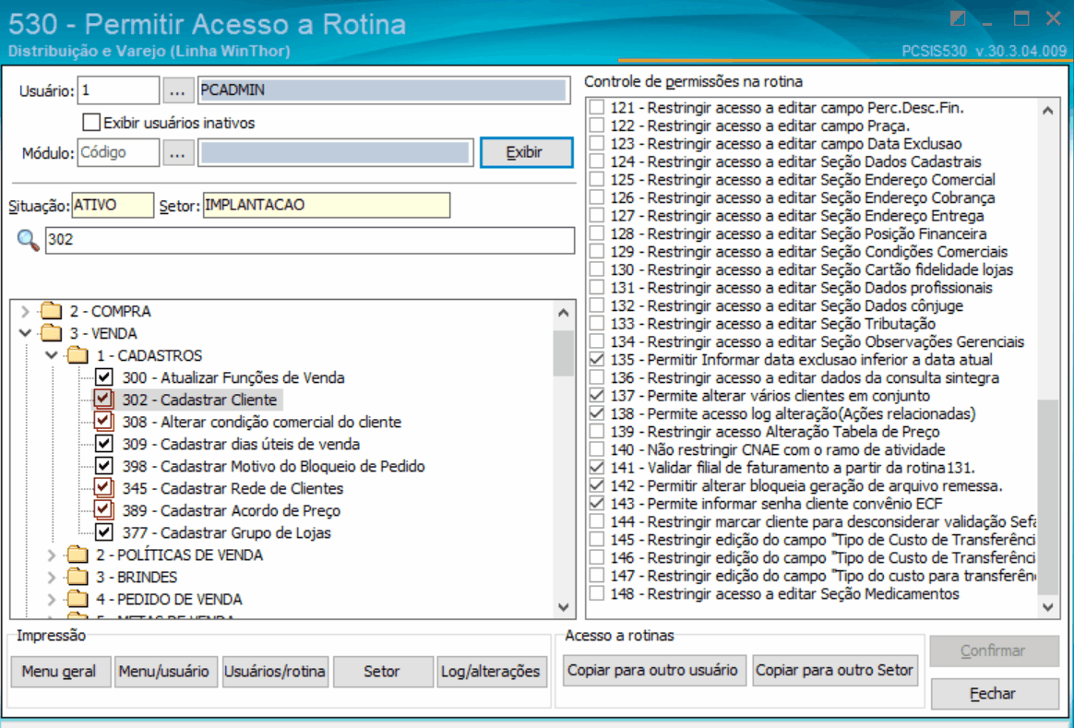Toggle checkbox for 377 - Cadastrar Grupo de Lojas
This screenshot has height=728, width=1074.
104,532
